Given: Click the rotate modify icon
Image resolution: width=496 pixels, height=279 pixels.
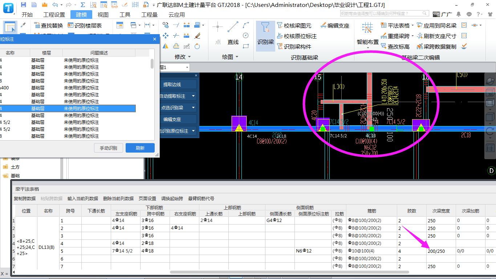Looking at the screenshot, I should (197, 46).
